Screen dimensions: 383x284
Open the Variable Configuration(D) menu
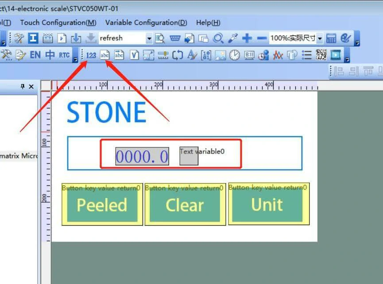146,23
